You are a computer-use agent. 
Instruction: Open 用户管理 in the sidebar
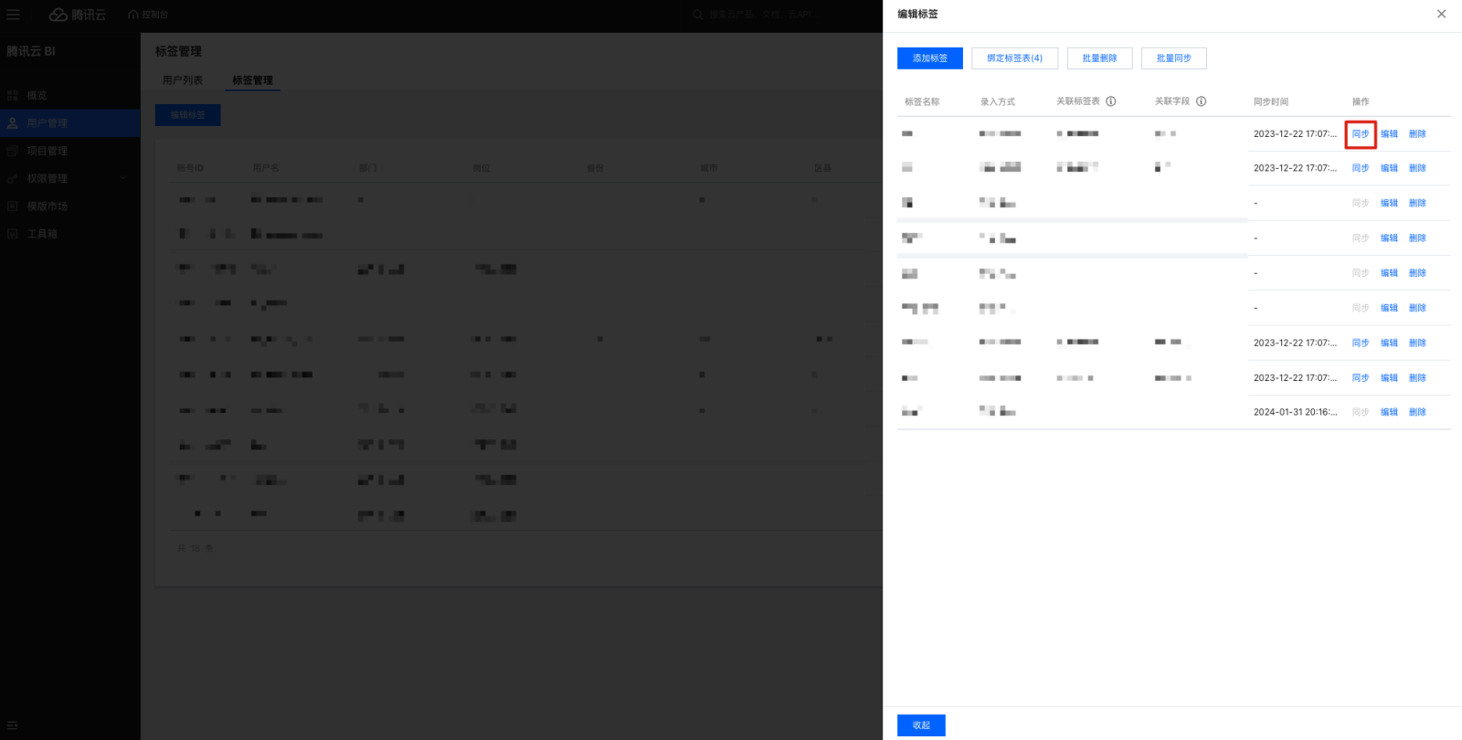[70, 122]
